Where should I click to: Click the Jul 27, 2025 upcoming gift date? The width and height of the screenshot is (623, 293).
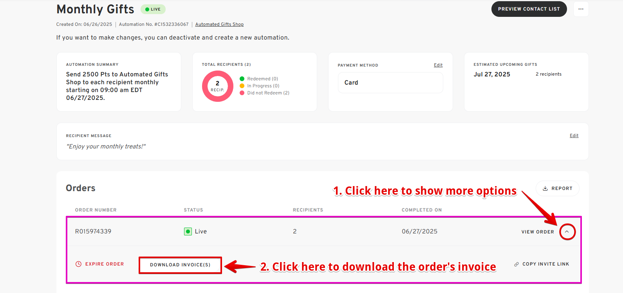point(492,74)
